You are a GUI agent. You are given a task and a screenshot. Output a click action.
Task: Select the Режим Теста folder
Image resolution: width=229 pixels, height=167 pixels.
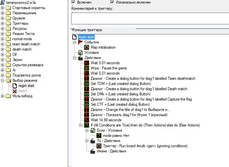tap(23, 34)
